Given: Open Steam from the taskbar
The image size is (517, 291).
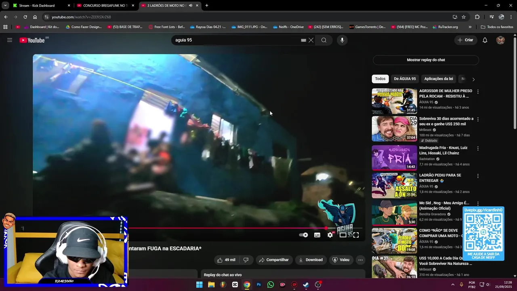Looking at the screenshot, I should pos(306,285).
